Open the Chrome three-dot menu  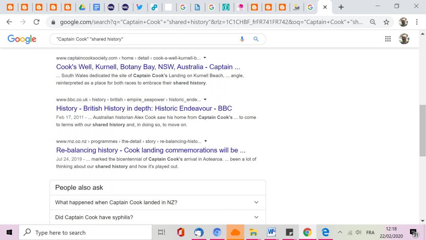click(417, 22)
